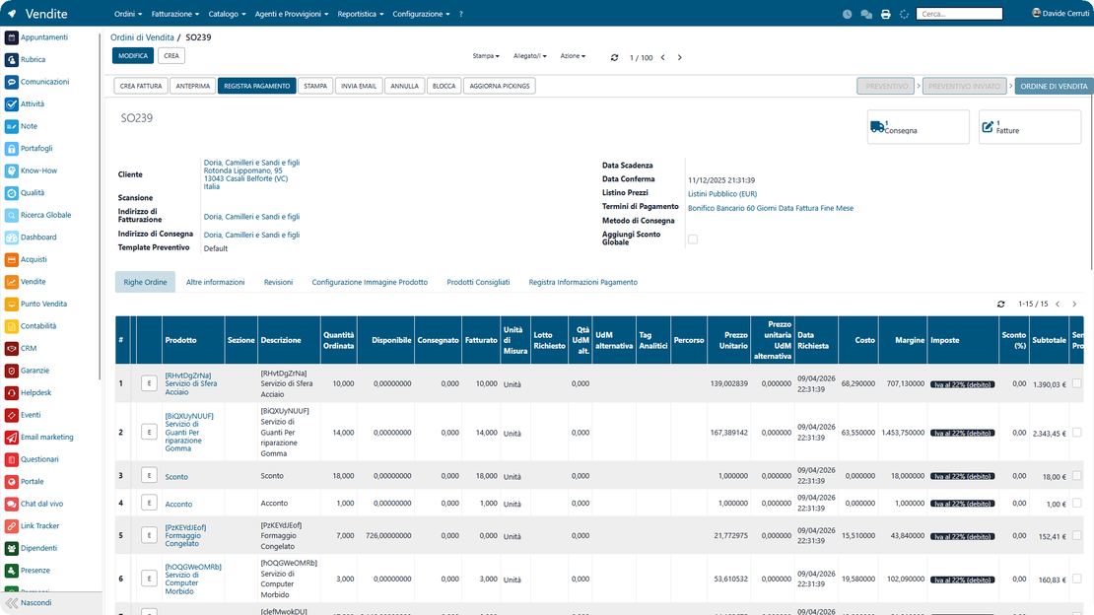Screen dimensions: 1094x615
Task: Tick the checkbox on row 6 Computer Morbido
Action: [x=1076, y=579]
